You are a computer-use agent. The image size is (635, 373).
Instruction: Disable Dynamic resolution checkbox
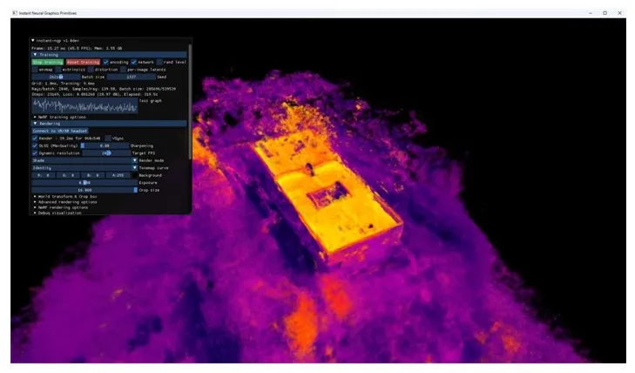click(x=35, y=153)
